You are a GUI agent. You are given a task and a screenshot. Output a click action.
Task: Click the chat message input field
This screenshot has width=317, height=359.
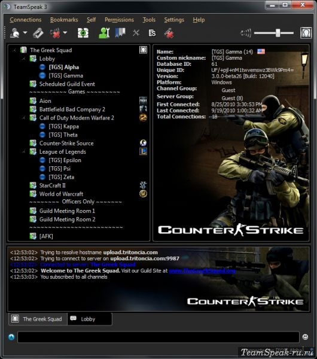point(158,337)
